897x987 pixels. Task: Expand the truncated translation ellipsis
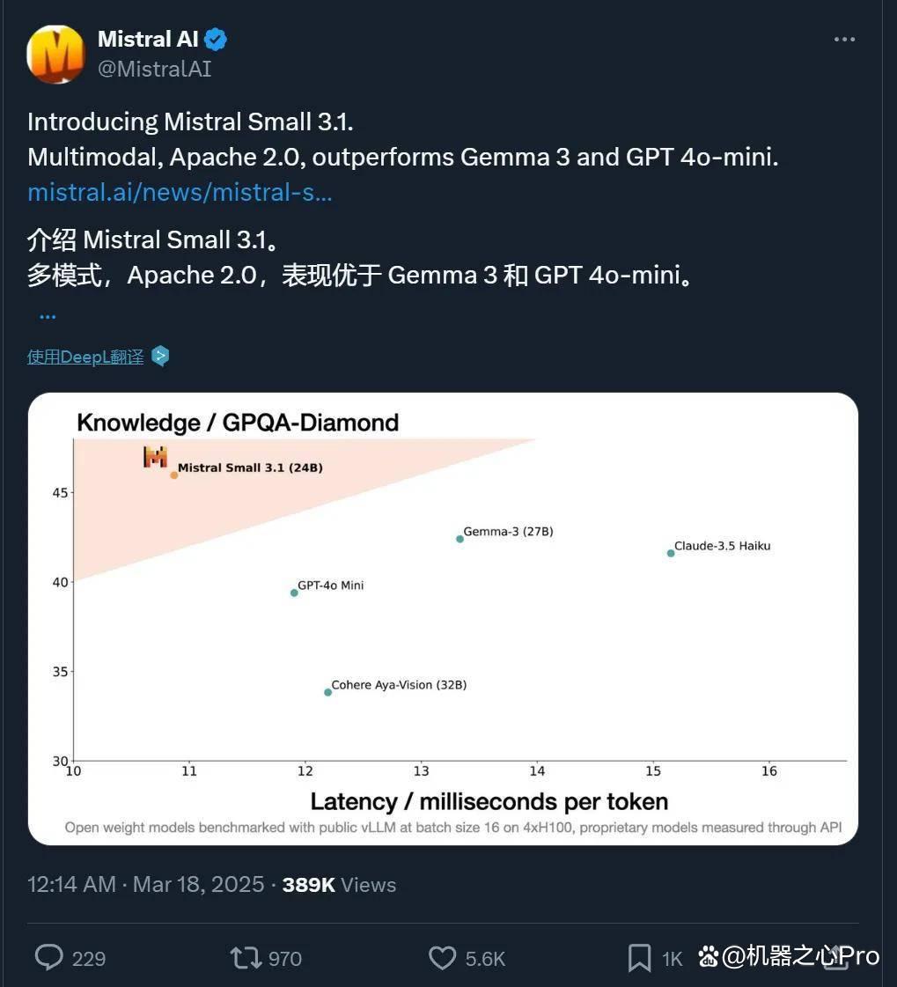(48, 317)
